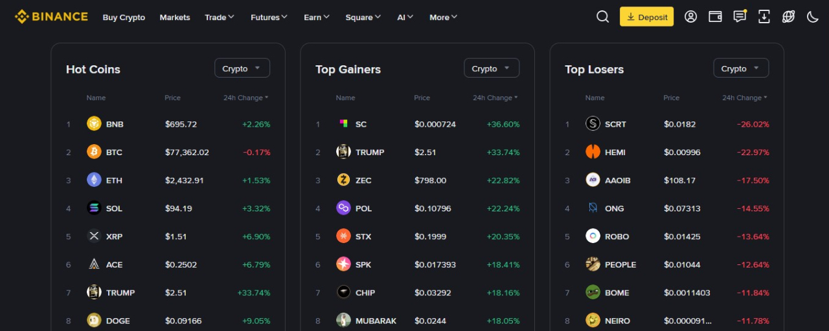Viewport: 829px width, 331px height.
Task: Click the ZEC coin icon in Top Gainers
Action: click(x=343, y=180)
